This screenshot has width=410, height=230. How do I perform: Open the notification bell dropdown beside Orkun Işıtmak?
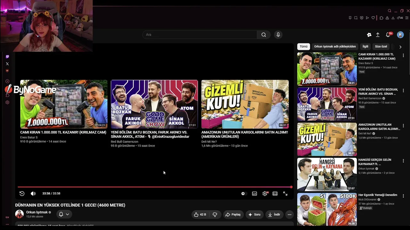coord(64,214)
